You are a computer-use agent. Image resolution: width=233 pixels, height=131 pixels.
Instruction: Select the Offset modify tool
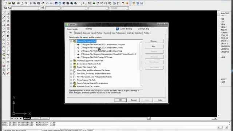click(x=8, y=25)
